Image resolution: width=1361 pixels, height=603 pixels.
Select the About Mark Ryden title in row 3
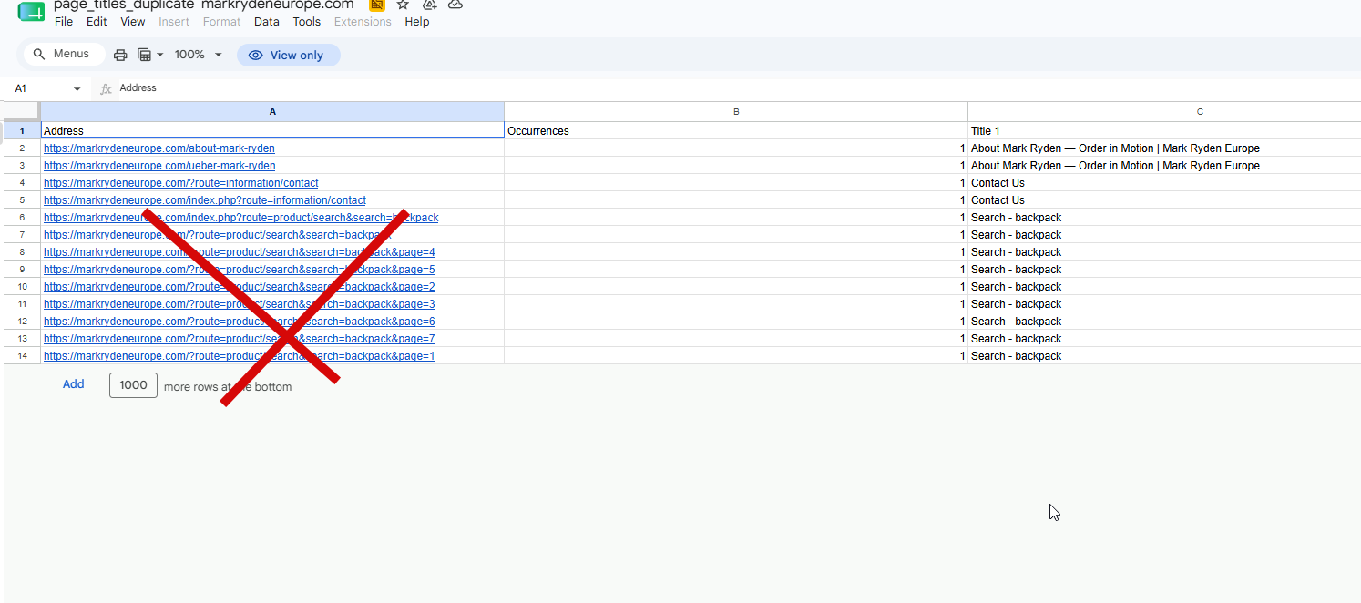point(1164,166)
